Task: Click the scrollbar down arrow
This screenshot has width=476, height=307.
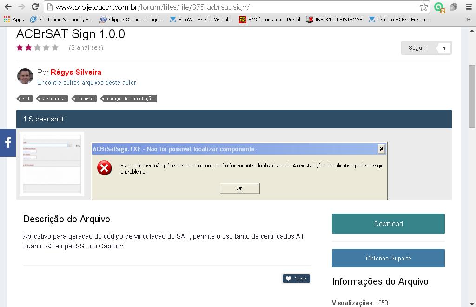Action: click(x=472, y=304)
